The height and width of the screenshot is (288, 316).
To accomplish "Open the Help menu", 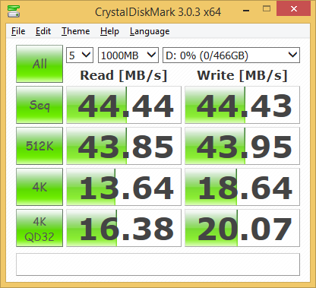I will point(109,31).
